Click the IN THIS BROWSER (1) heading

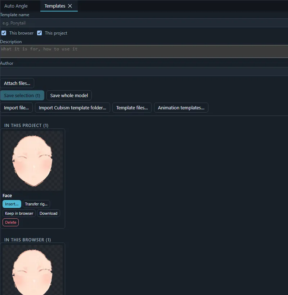pos(28,240)
